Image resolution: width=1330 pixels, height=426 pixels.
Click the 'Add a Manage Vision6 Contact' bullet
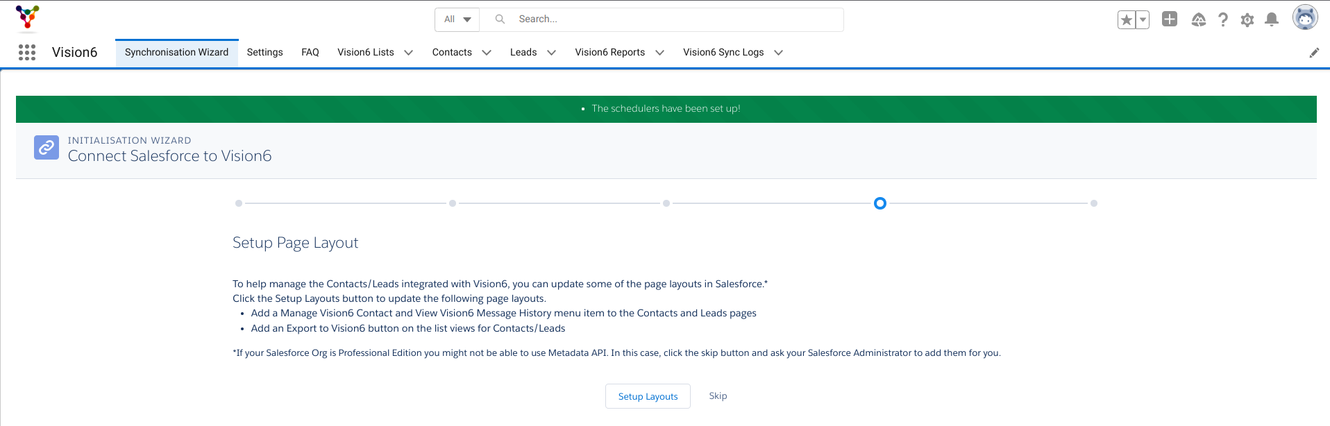504,314
